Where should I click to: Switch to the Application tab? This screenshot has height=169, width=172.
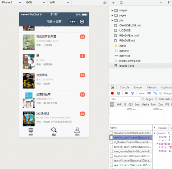point(166,88)
